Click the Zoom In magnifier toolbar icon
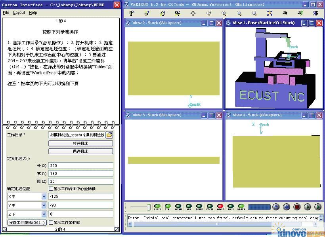 click(x=240, y=13)
